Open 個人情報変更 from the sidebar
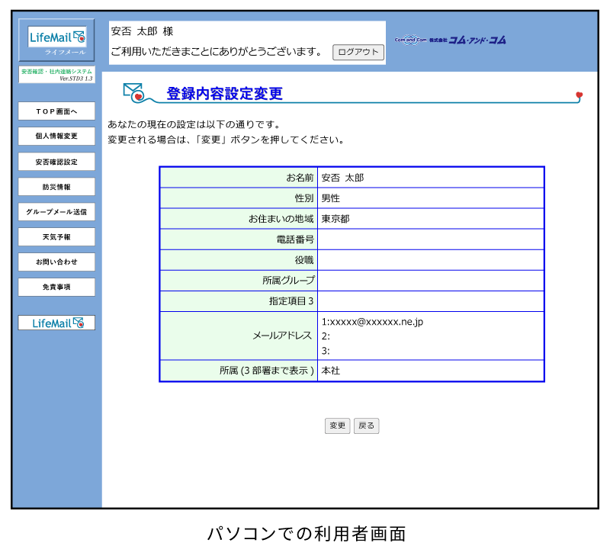Image resolution: width=610 pixels, height=559 pixels. tap(56, 137)
